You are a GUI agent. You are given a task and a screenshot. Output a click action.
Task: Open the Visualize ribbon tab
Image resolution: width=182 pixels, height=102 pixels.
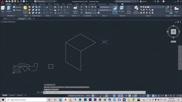coord(34,4)
